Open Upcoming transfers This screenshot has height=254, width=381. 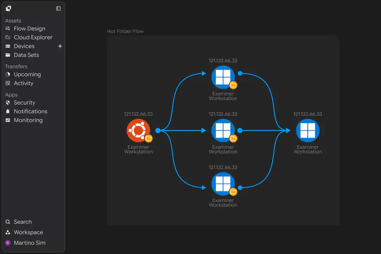click(x=27, y=75)
